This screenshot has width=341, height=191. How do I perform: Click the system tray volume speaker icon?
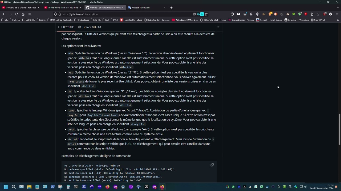coord(305,187)
